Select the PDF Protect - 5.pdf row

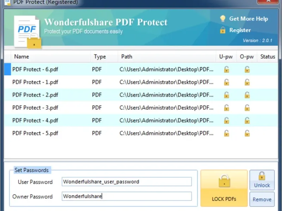141,133
